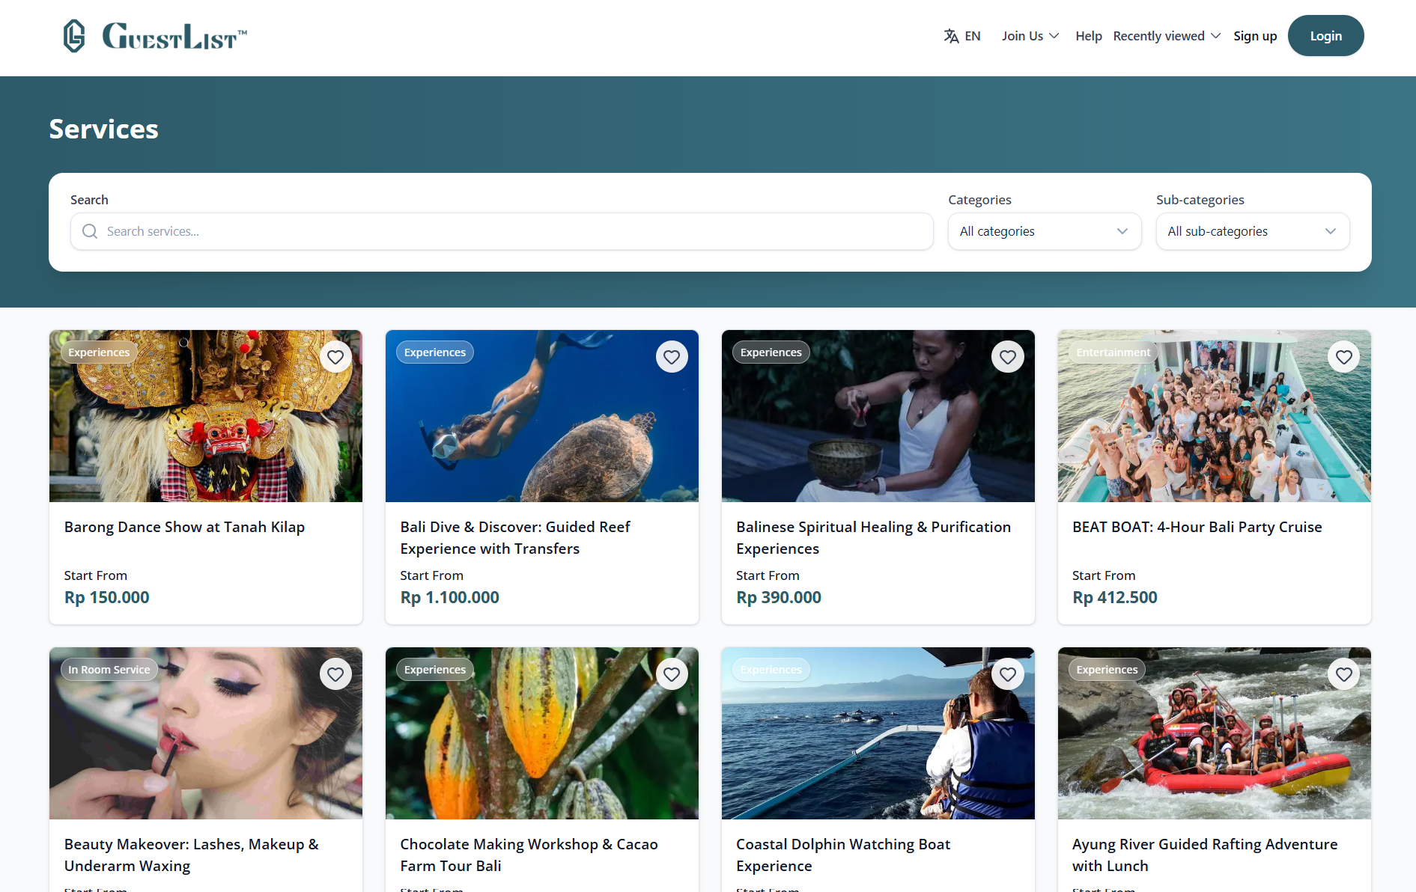Screen dimensions: 1416x892
Task: Focus the Search services input field
Action: (x=502, y=231)
